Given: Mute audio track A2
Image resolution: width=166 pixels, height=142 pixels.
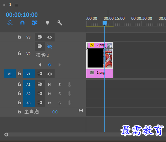Looking at the screenshot, I should click(49, 94).
